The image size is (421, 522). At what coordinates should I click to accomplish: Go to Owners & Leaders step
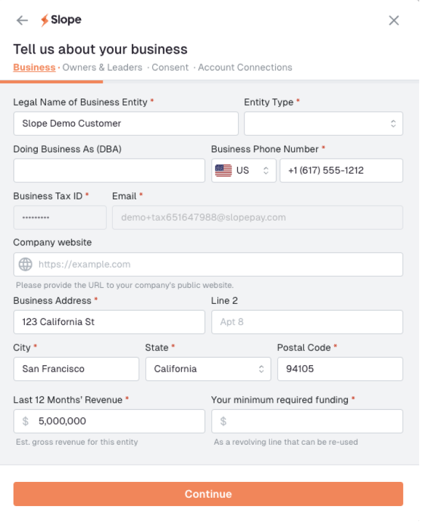point(102,67)
